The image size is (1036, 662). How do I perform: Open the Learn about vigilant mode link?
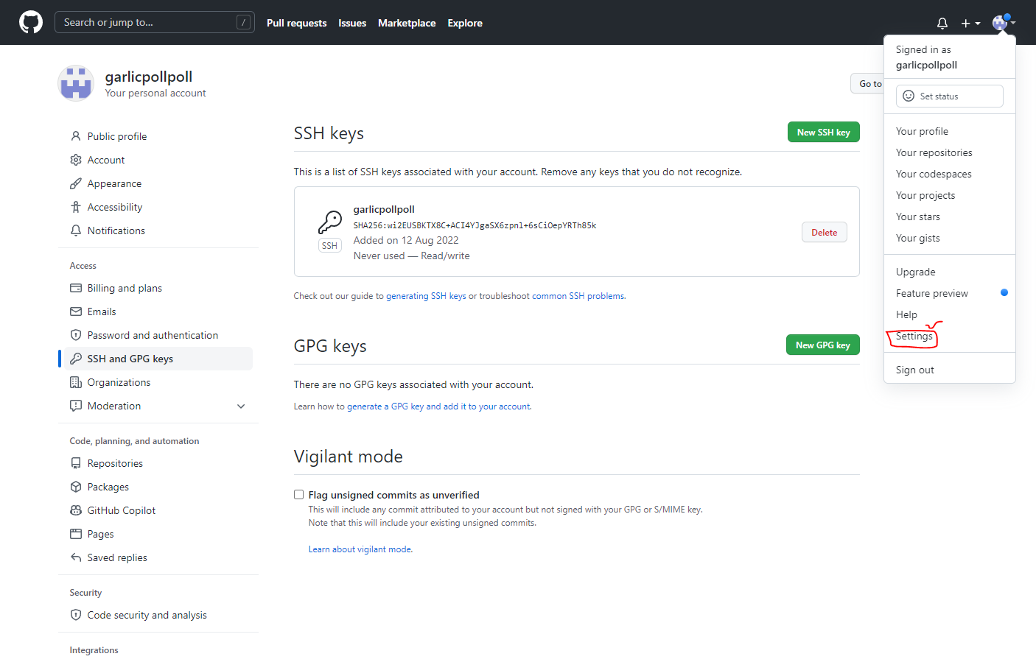tap(360, 549)
